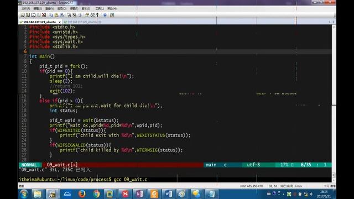The image size is (354, 199).
Task: Click the 'exit(102);' code line
Action: [63, 91]
